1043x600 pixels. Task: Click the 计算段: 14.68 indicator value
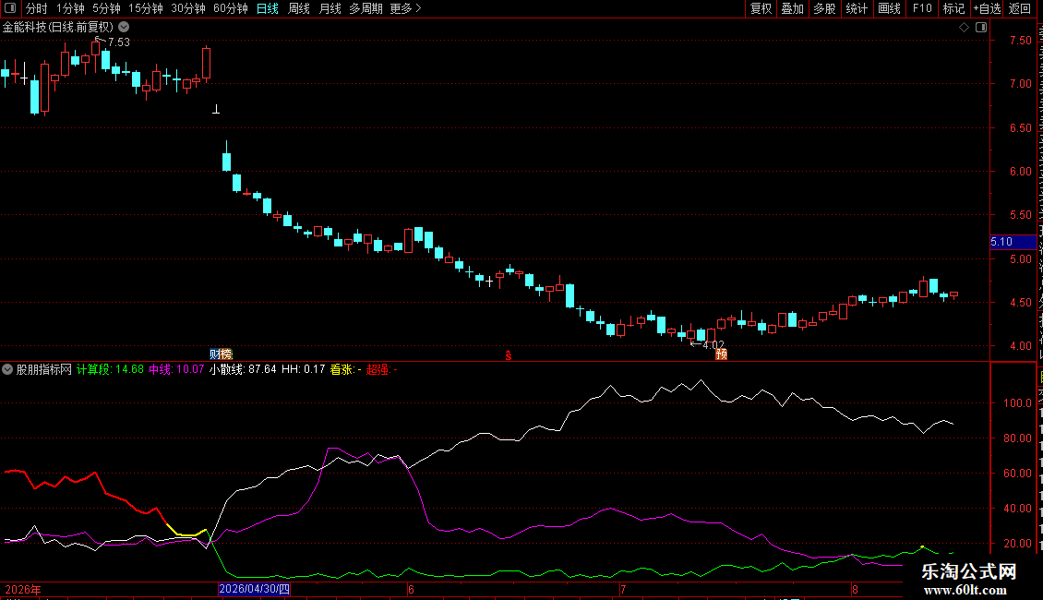pyautogui.click(x=110, y=369)
